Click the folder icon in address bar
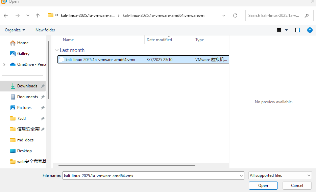The image size is (316, 192). click(51, 15)
